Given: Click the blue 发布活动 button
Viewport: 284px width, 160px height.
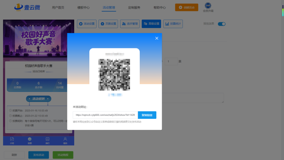Looking at the screenshot, I should pos(39,155).
